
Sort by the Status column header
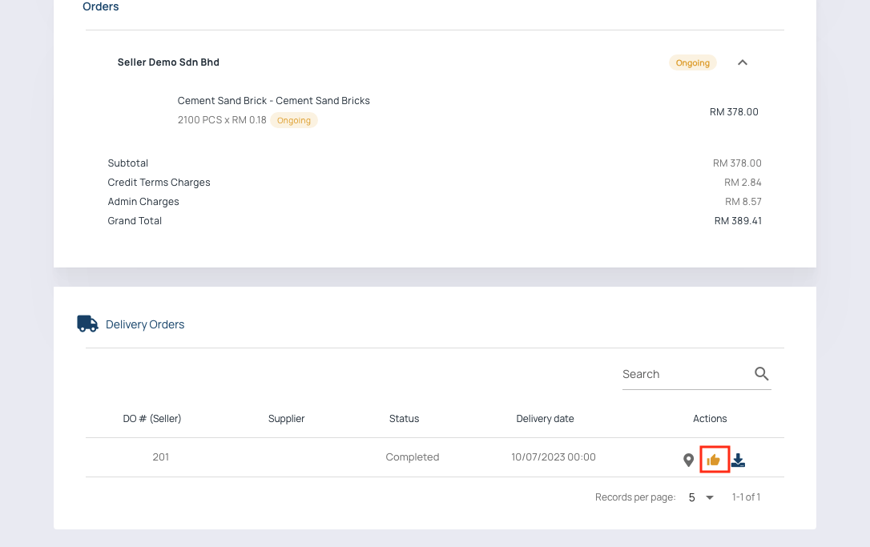click(404, 419)
